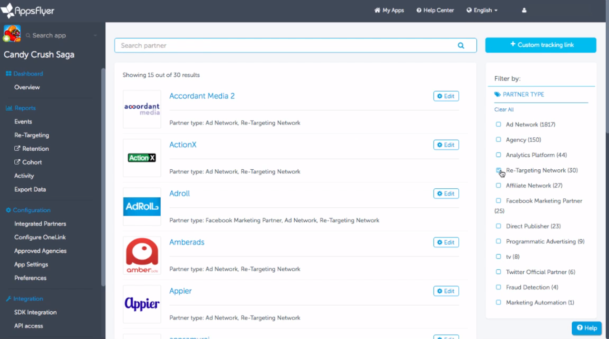The width and height of the screenshot is (609, 339).
Task: Click the Amberads partner logo
Action: [x=142, y=255]
